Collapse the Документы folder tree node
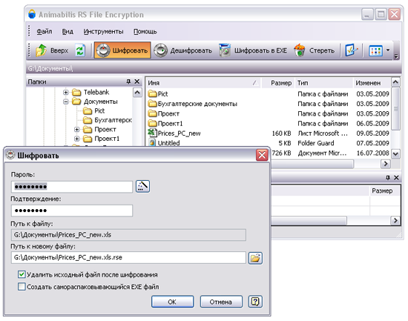 [x=66, y=102]
